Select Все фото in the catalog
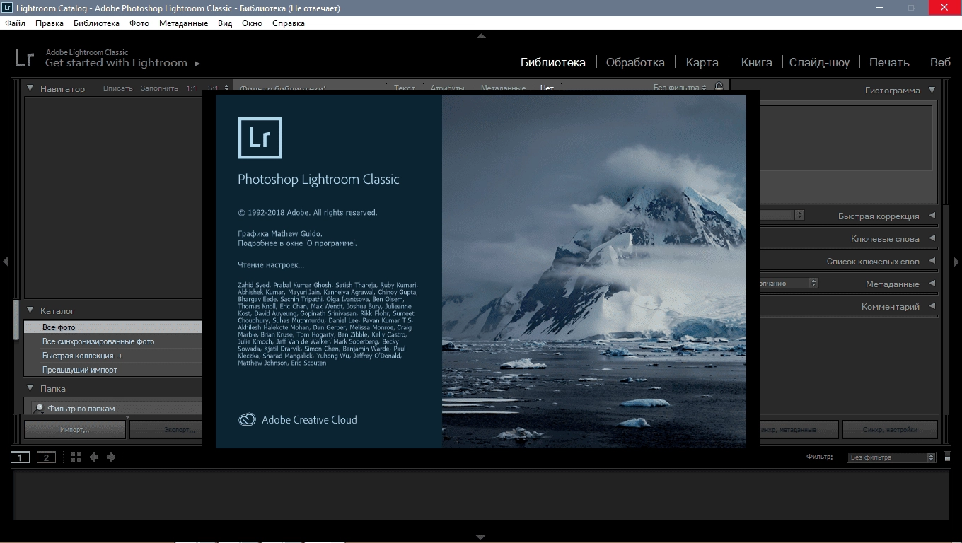The image size is (962, 543). (113, 327)
